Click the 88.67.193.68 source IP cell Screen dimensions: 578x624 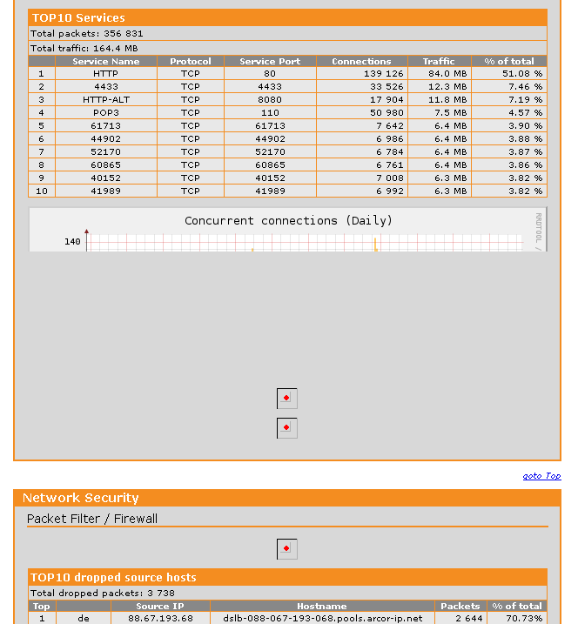160,619
